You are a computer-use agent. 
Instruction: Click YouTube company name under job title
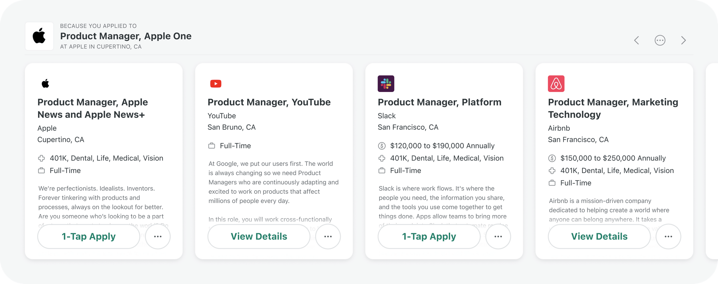(221, 116)
